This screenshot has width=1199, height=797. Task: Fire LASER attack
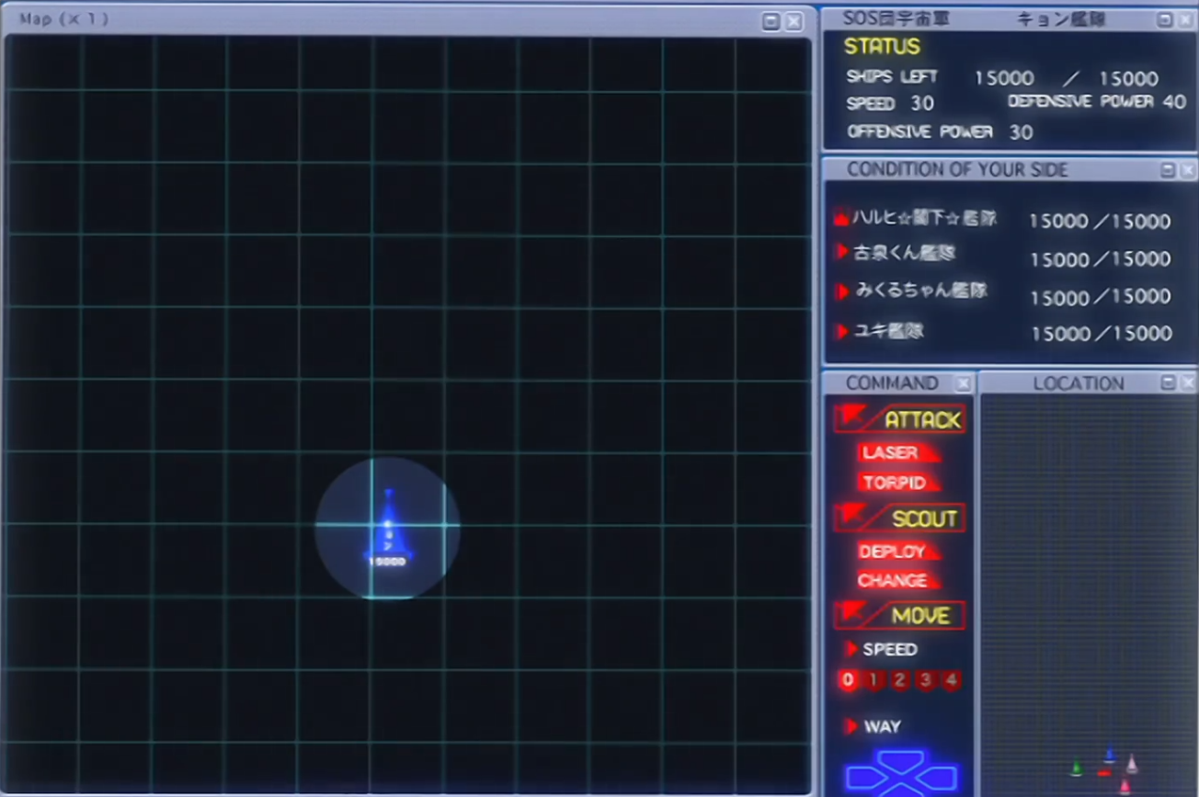coord(898,452)
